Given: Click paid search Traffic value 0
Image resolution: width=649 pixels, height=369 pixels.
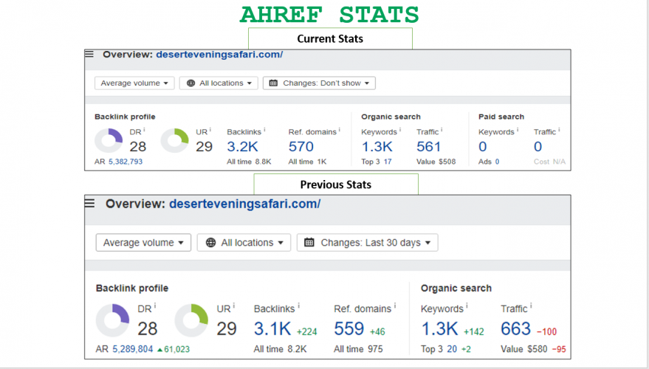Looking at the screenshot, I should (x=538, y=146).
